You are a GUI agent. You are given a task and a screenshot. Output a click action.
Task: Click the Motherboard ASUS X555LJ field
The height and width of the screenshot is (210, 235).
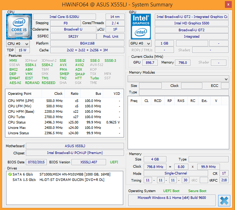pos(75,146)
